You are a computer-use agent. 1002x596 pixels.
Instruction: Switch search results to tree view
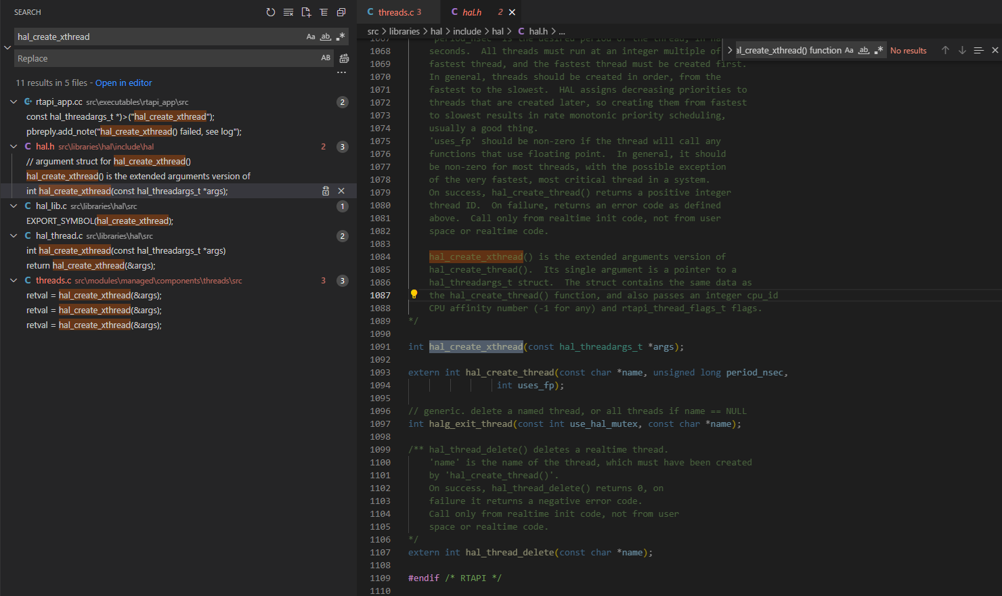pos(324,12)
